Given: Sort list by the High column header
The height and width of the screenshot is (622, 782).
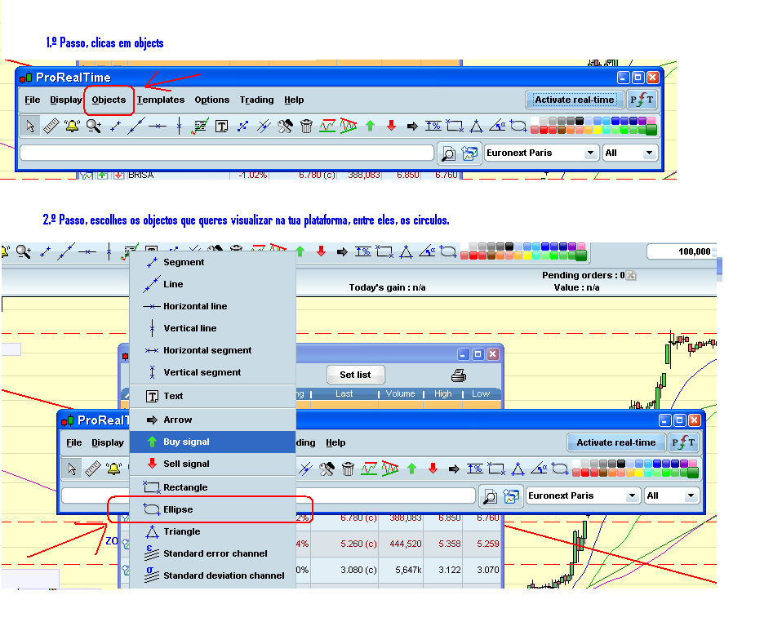Looking at the screenshot, I should [443, 394].
